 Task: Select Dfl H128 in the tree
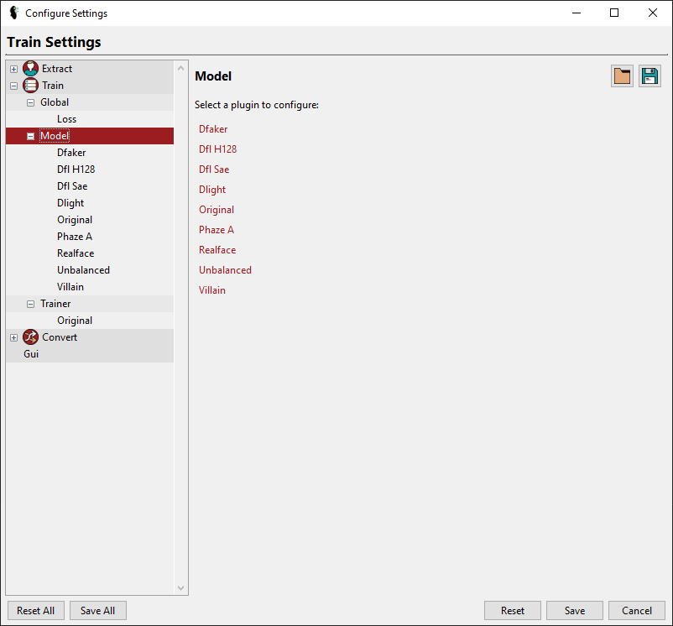(76, 170)
